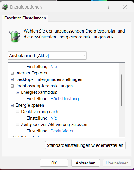Collapse the Deaktivierung nach subnode
This screenshot has width=134, height=170.
[18, 112]
